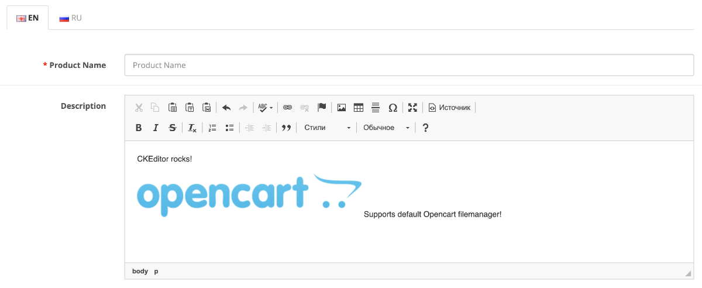This screenshot has height=288, width=702.
Task: Insert an image via picture icon
Action: (x=342, y=108)
